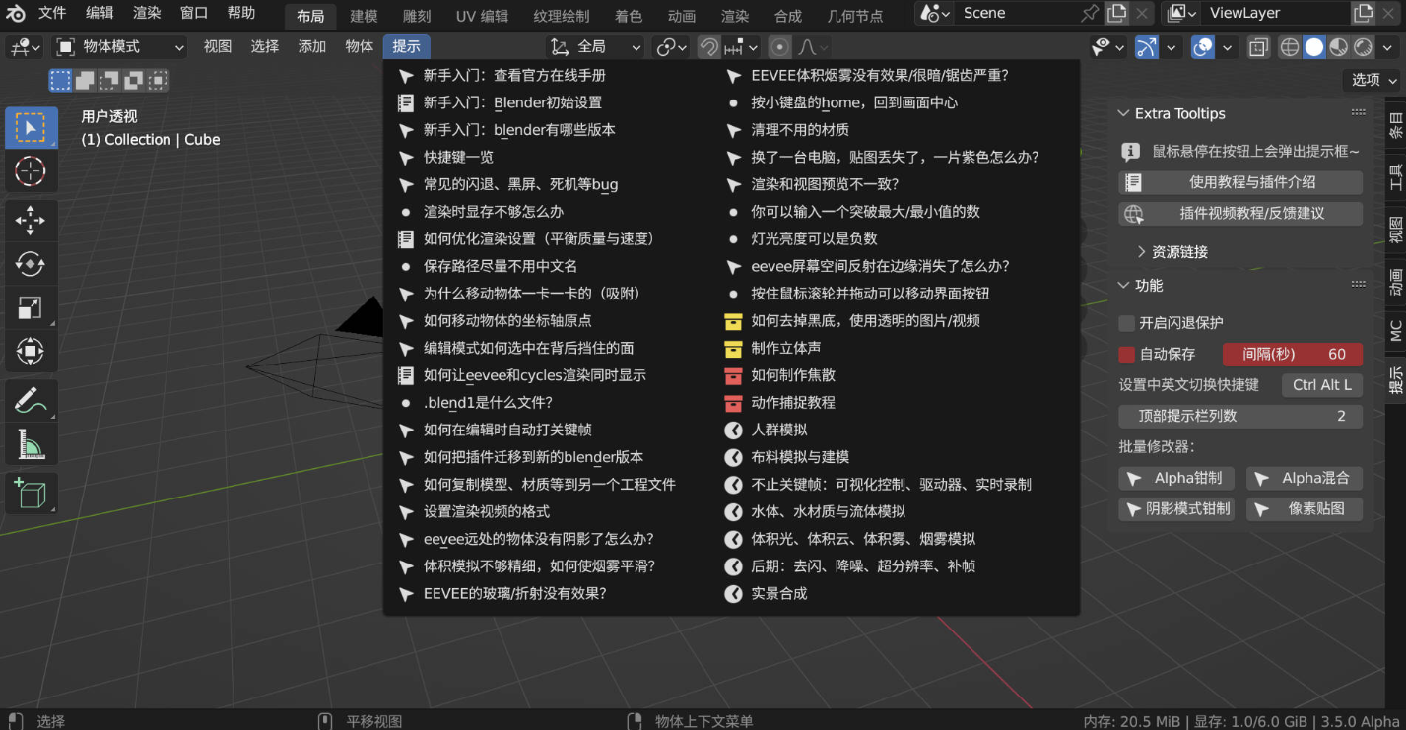Image resolution: width=1406 pixels, height=730 pixels.
Task: Open the 编辑 menu
Action: point(100,13)
